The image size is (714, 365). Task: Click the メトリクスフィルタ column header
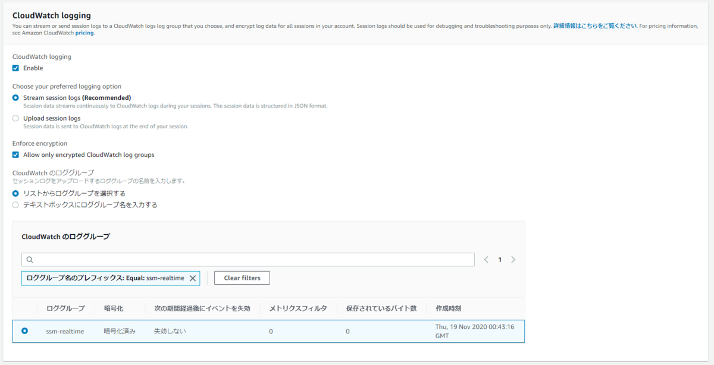(298, 309)
